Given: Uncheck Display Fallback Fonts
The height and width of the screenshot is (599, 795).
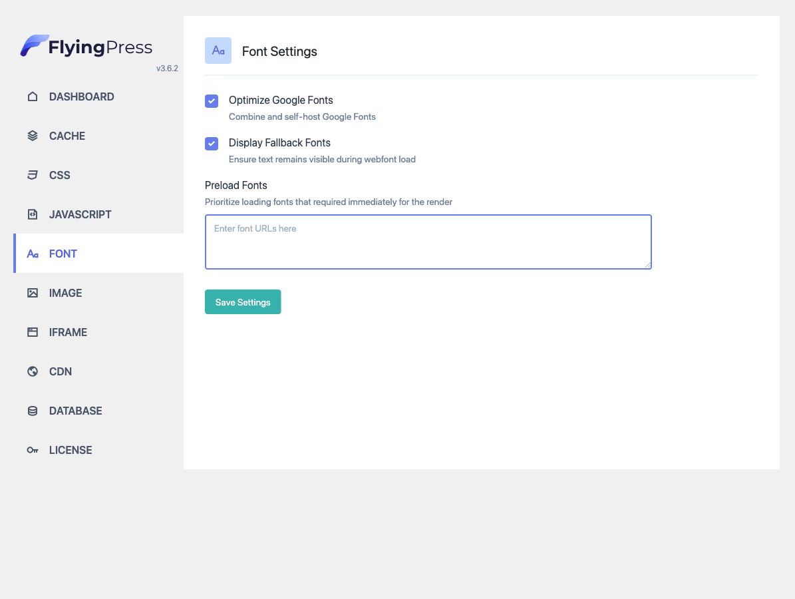Looking at the screenshot, I should tap(211, 143).
